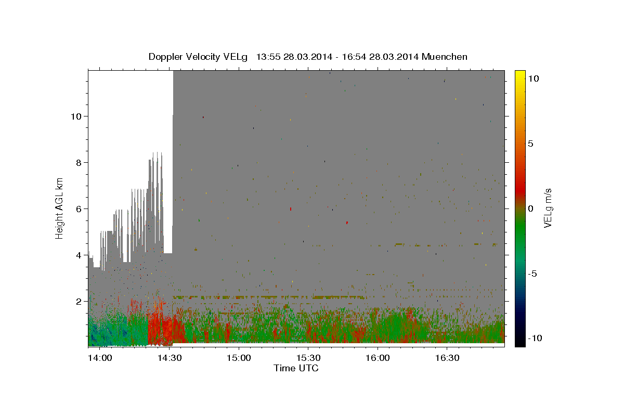Click the 15:30 time tick label
The height and width of the screenshot is (416, 624).
(308, 358)
